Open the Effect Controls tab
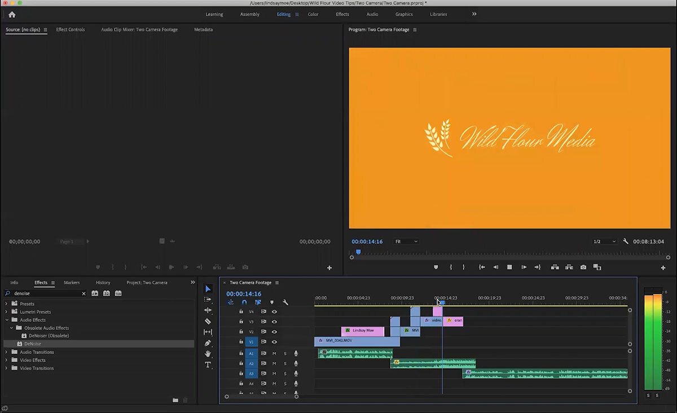The image size is (677, 413). point(71,29)
